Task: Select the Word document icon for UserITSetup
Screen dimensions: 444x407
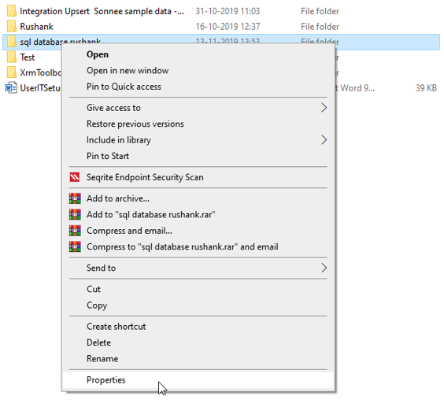Action: tap(11, 88)
